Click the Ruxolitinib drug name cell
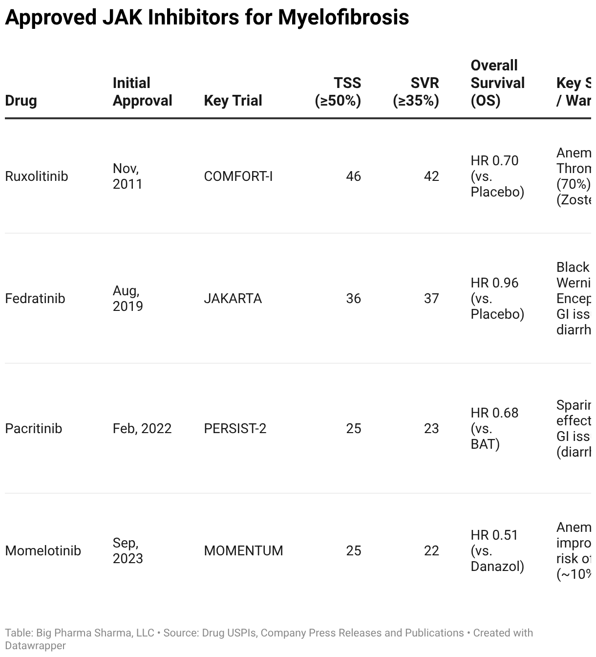 coord(37,176)
